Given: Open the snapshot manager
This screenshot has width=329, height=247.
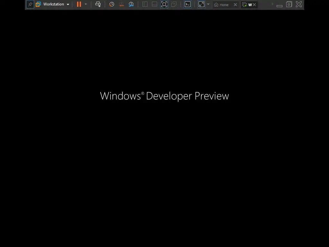Looking at the screenshot, I should (x=131, y=4).
